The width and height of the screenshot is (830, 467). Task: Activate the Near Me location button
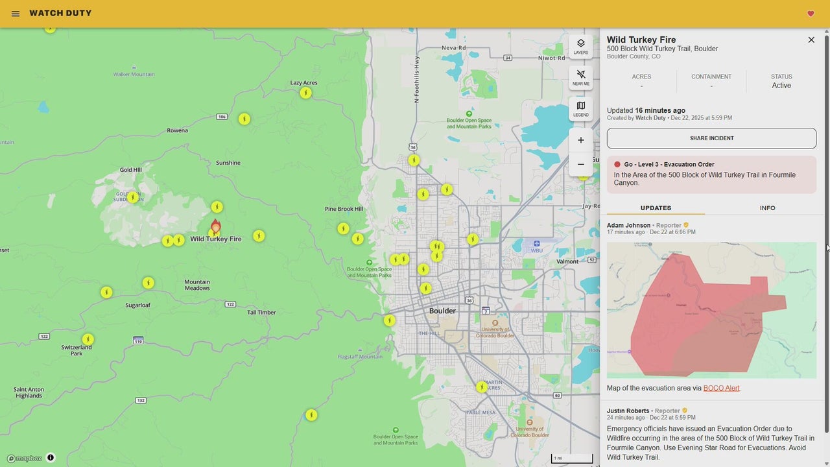pos(581,77)
